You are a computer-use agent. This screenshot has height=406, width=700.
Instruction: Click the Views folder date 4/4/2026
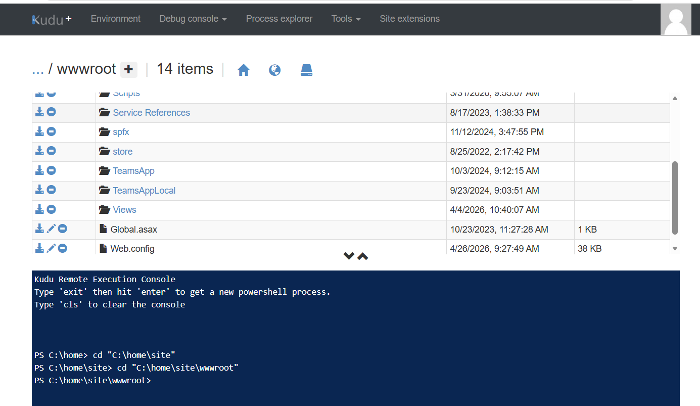point(495,210)
